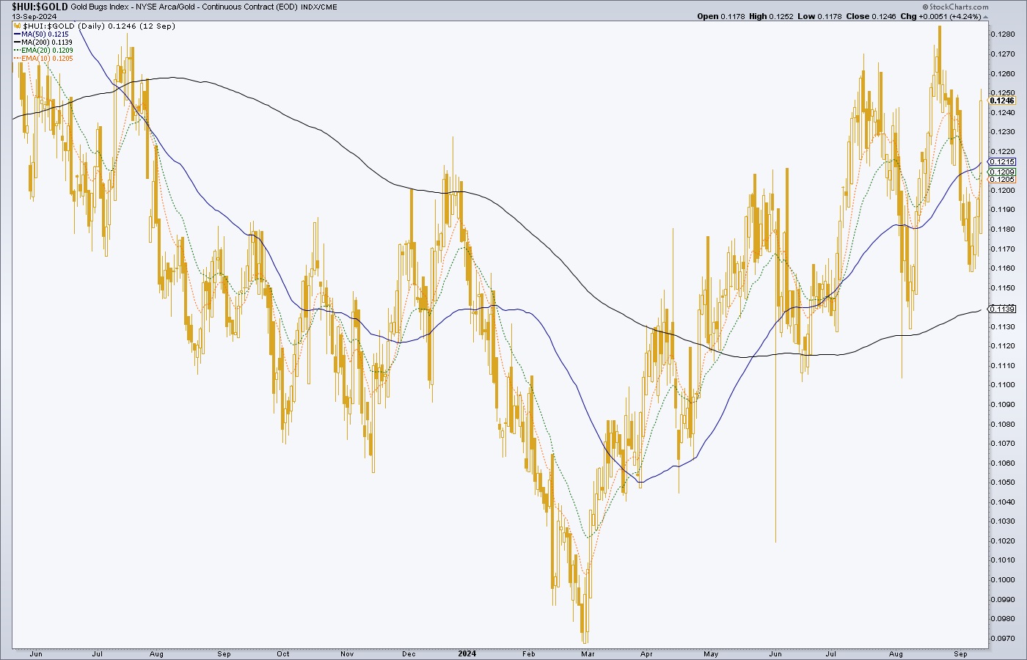Click the 0.1215 MA(50) price tag
The image size is (1027, 660).
1002,161
